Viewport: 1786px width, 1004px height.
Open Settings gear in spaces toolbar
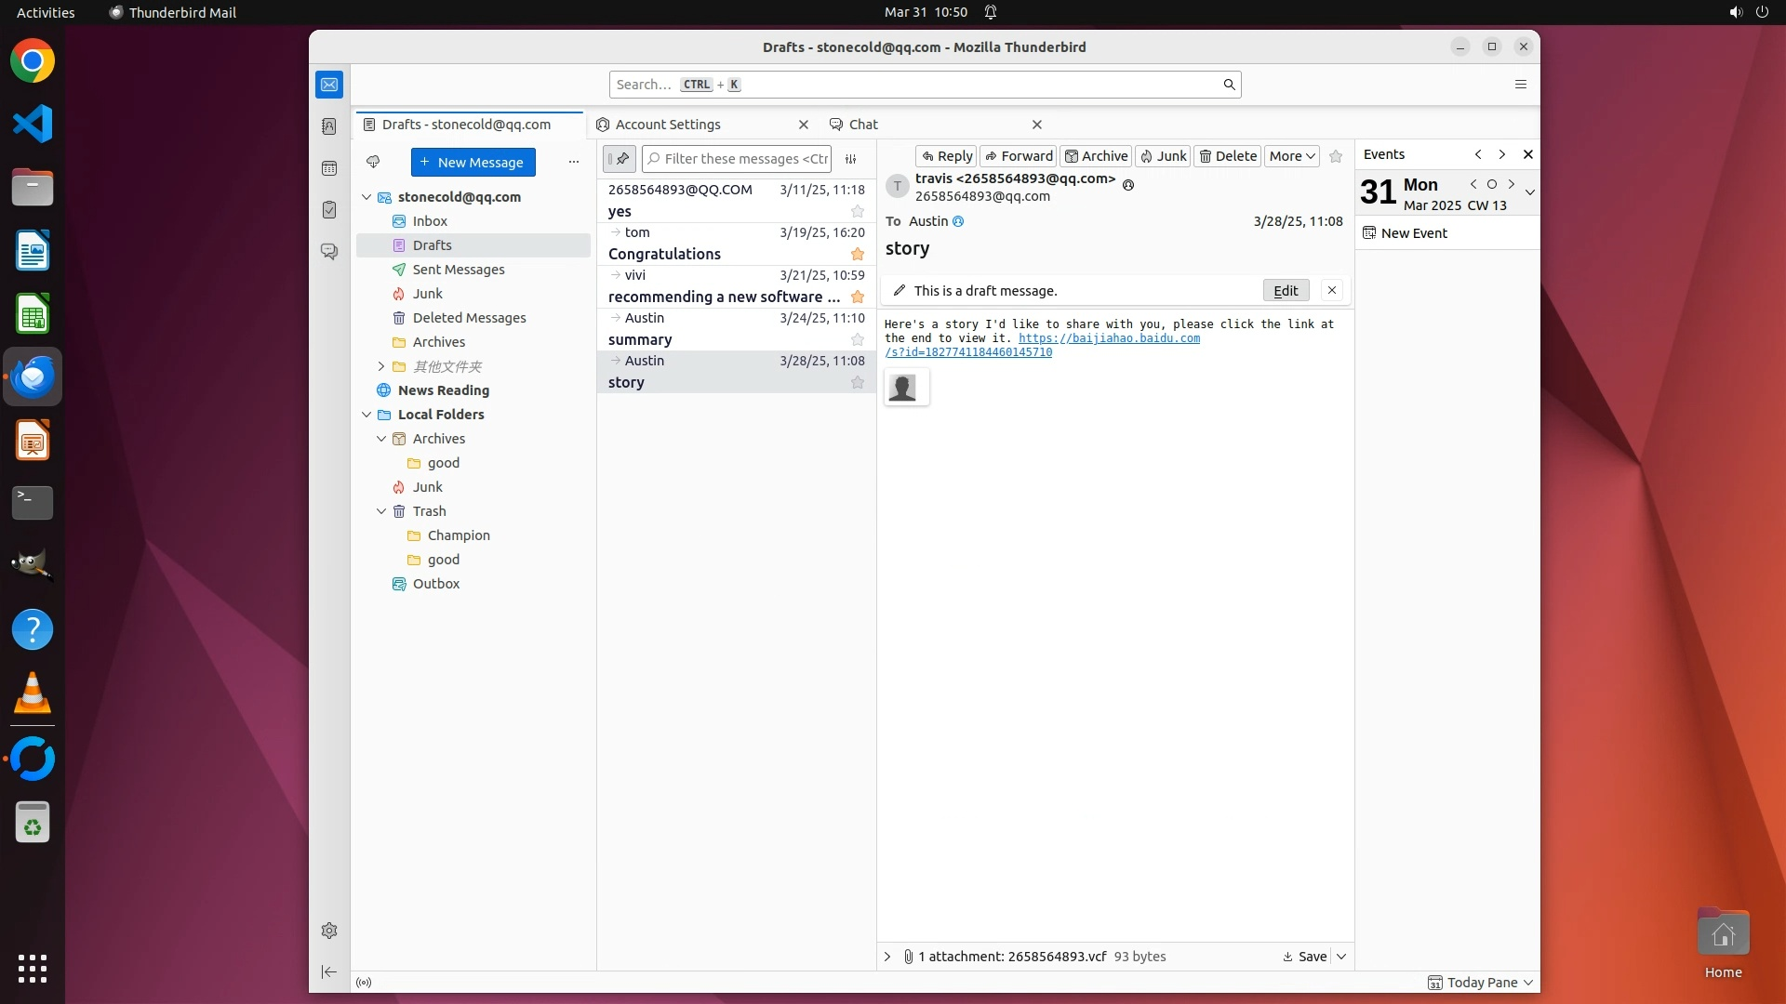329,931
